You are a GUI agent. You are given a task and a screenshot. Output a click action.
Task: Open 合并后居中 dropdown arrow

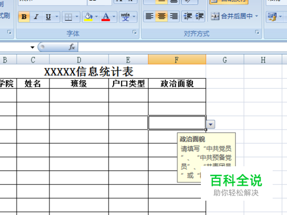257,16
